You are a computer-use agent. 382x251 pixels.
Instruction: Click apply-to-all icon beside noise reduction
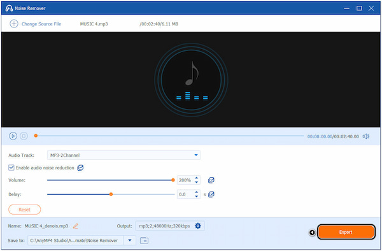click(x=80, y=168)
